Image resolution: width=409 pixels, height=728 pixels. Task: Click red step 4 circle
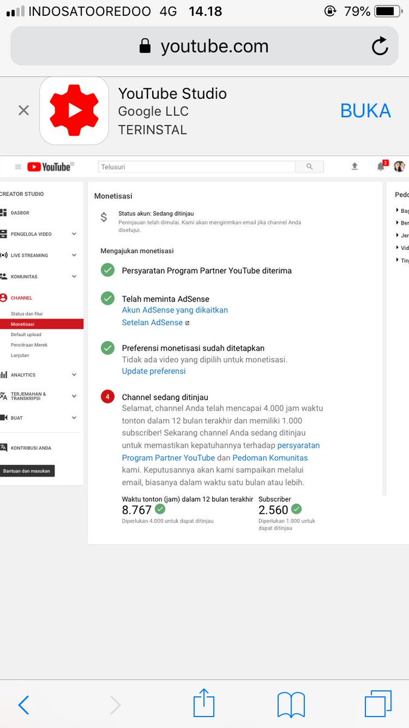pyautogui.click(x=107, y=397)
